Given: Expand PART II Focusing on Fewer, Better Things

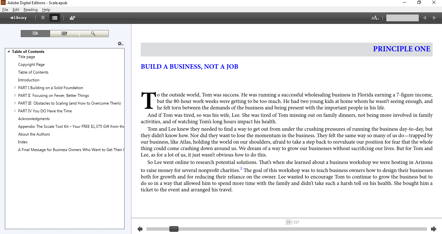Looking at the screenshot, I should (x=15, y=95).
